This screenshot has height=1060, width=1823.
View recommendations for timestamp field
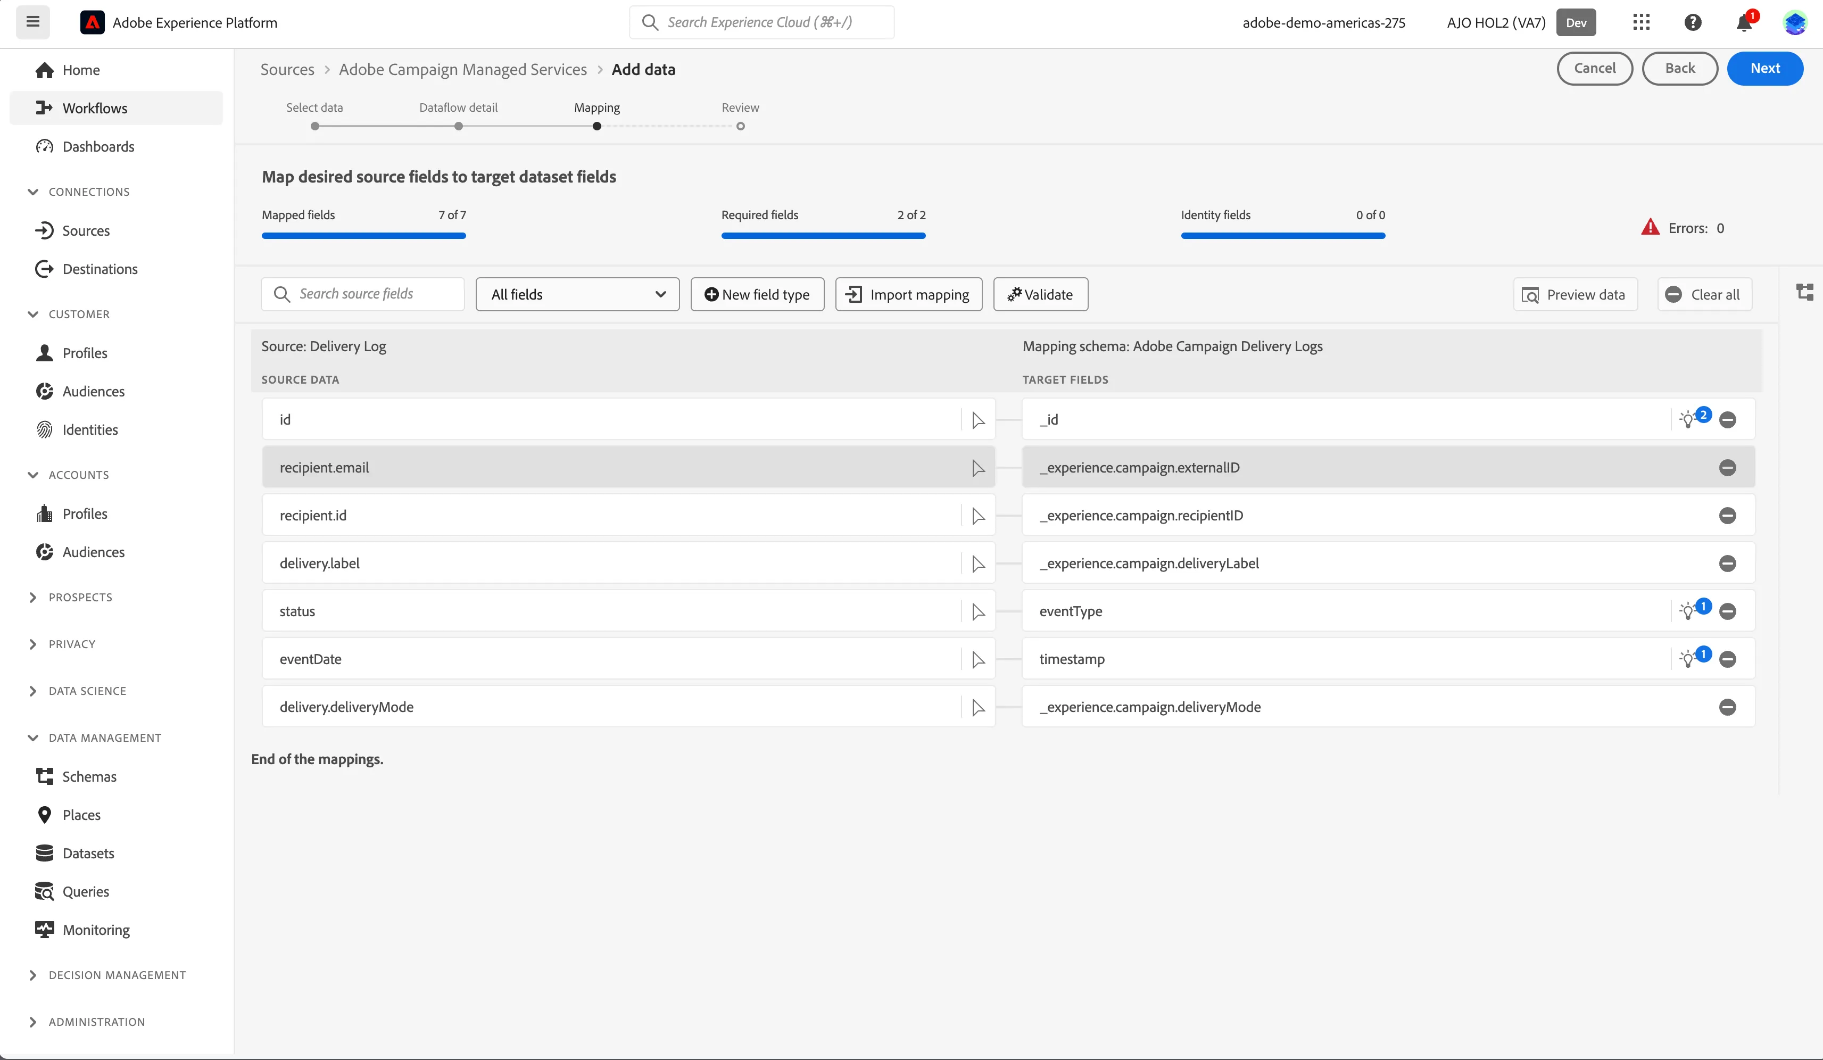1694,658
